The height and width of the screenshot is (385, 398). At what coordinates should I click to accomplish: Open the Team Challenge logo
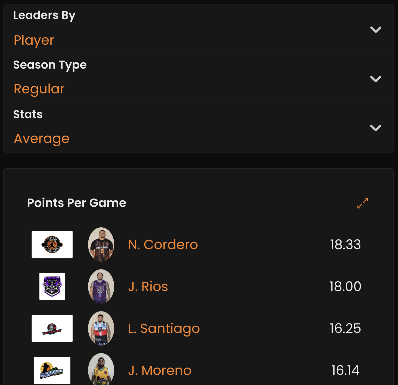coord(52,245)
